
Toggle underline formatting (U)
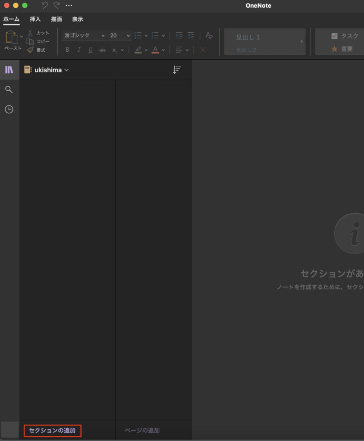pos(90,50)
